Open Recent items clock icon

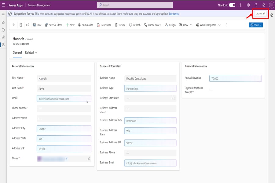[3, 30]
